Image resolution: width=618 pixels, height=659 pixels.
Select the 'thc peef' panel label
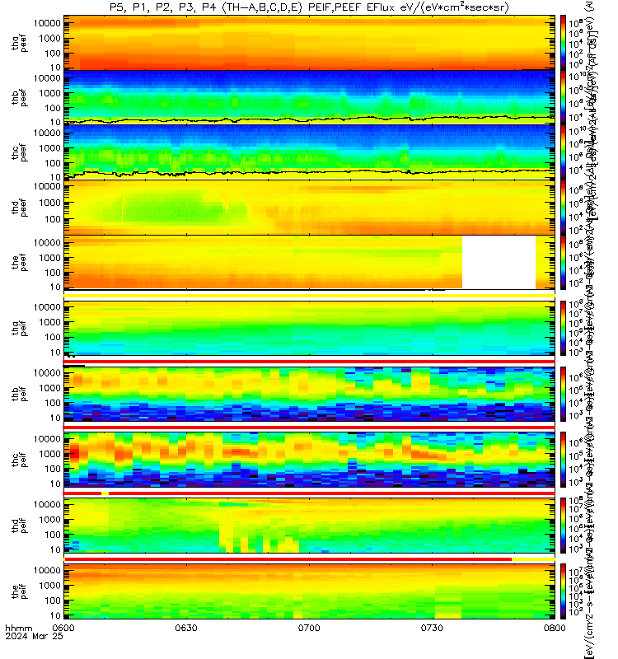(x=19, y=152)
